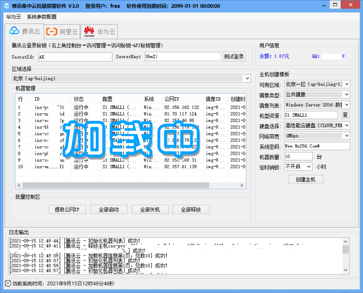Viewport: 363px width, 293px height.
Task: Open the 系统参数配置 menu
Action: click(x=42, y=17)
